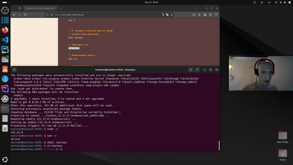Click the webcam video overlay
Viewport: 293px width, 165px height.
[261, 73]
